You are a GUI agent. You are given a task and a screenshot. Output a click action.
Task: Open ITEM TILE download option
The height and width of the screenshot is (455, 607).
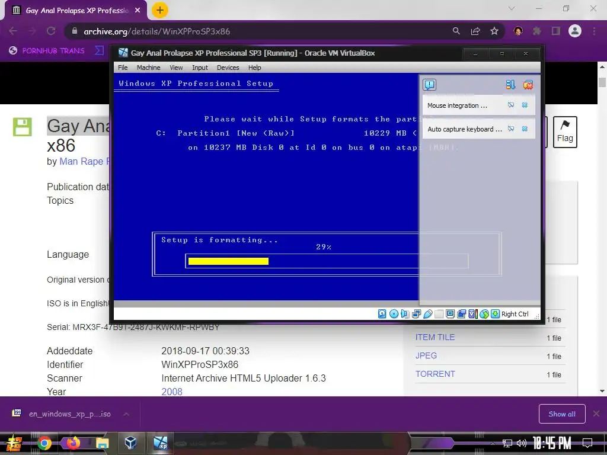(x=435, y=337)
